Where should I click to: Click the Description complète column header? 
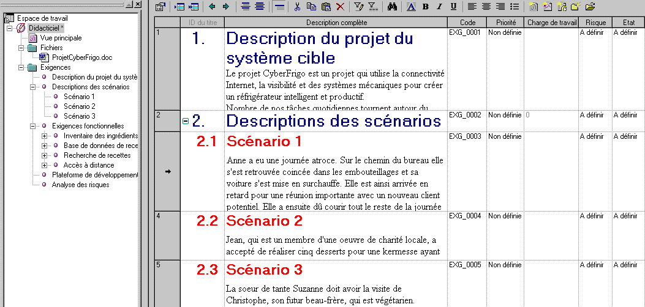pos(336,23)
